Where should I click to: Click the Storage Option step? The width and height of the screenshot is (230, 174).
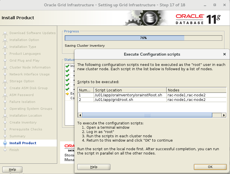[22, 81]
